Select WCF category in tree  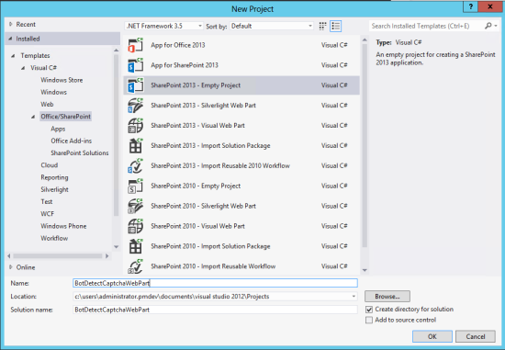[x=48, y=214]
